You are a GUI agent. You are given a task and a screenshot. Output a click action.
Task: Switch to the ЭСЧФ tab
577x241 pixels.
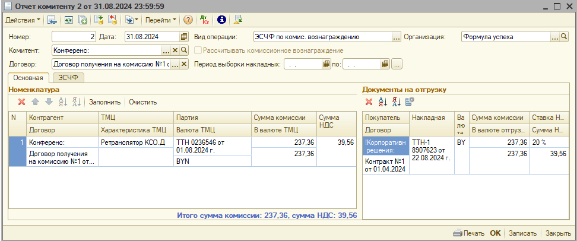(x=69, y=78)
